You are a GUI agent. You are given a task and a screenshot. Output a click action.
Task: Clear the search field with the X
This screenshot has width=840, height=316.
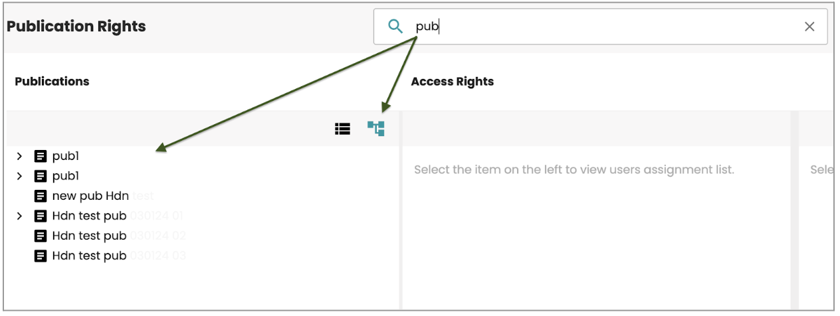click(809, 27)
